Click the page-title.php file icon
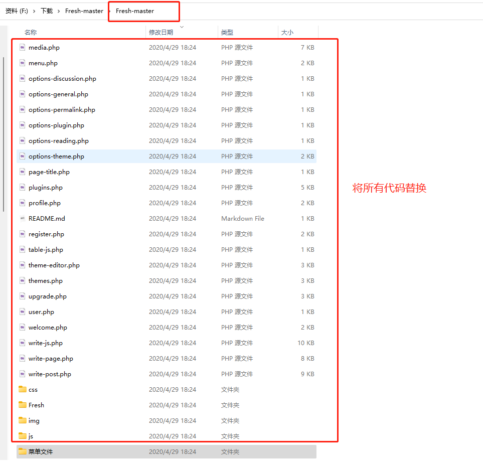The image size is (483, 466). [22, 172]
